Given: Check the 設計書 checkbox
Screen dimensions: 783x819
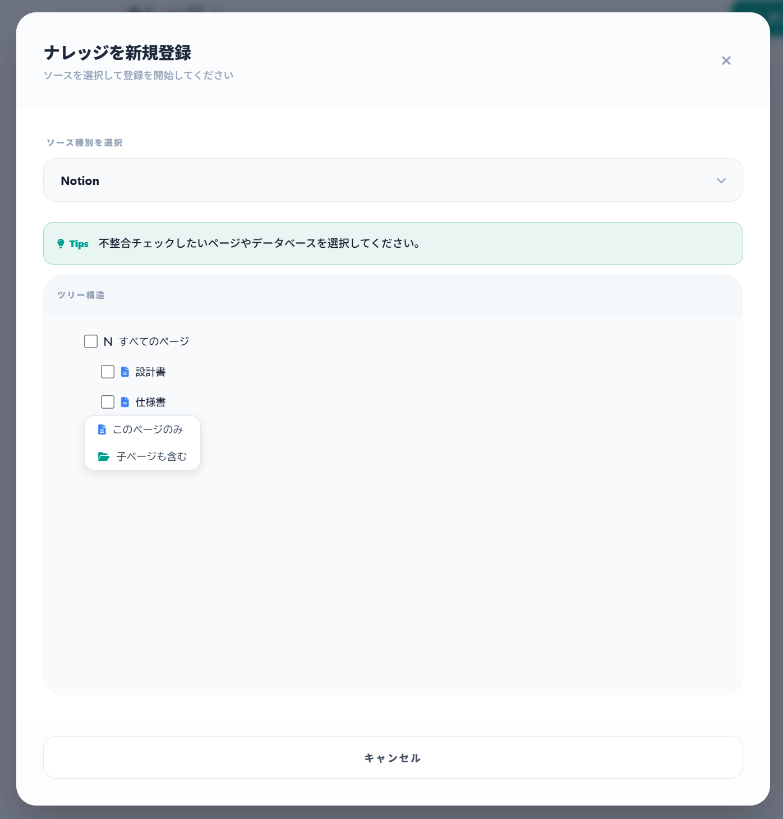Looking at the screenshot, I should pyautogui.click(x=107, y=371).
